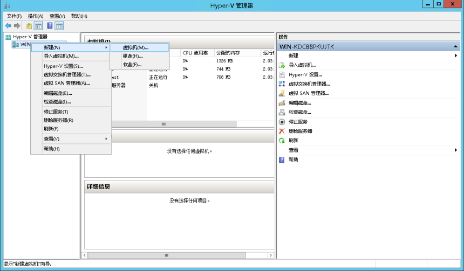Choose 刷新(F) in context menu
The height and width of the screenshot is (271, 464).
(71, 129)
